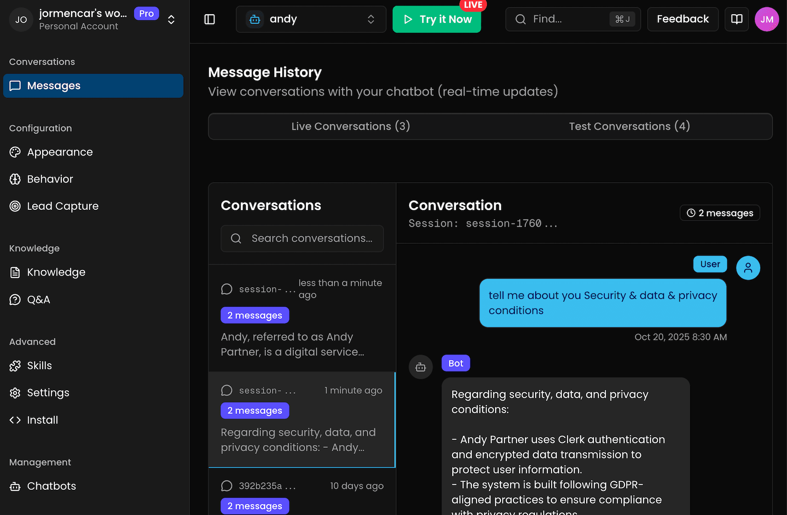Click the Feedback button
The height and width of the screenshot is (515, 787).
click(683, 19)
